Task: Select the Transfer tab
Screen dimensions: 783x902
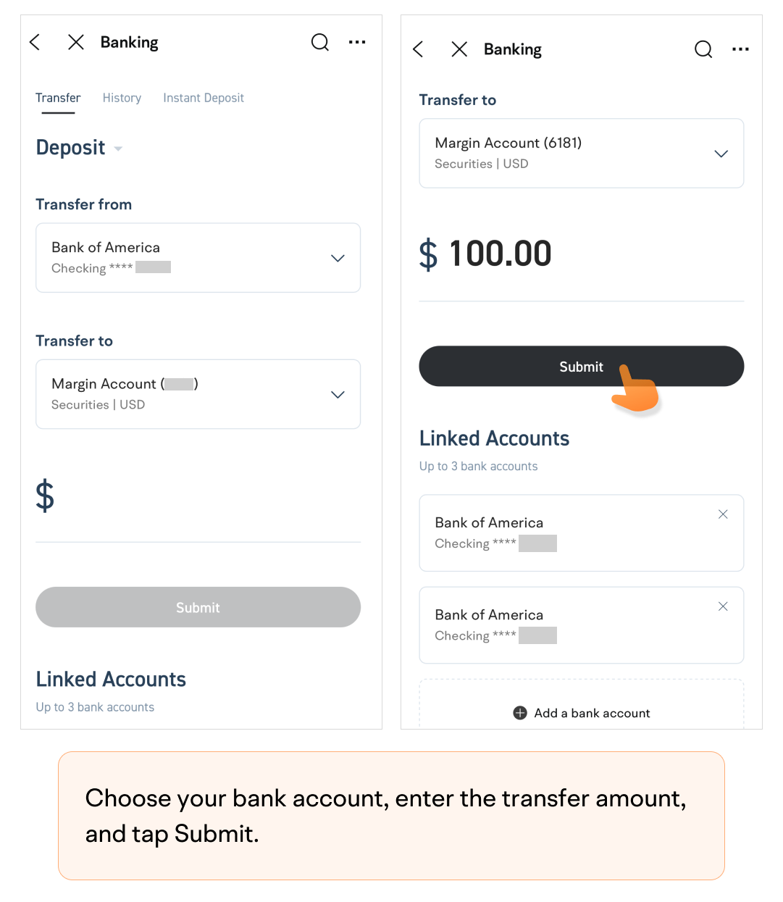Action: 58,98
